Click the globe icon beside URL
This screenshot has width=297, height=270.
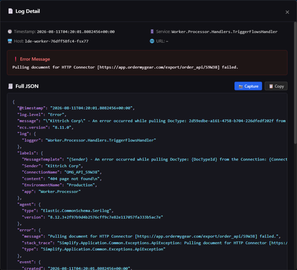(x=152, y=41)
